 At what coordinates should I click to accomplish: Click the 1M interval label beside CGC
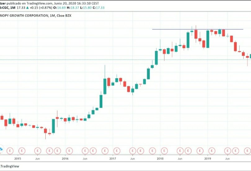[x=13, y=7]
